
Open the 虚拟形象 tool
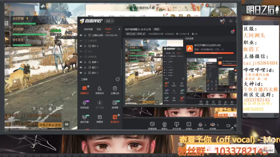click(84, 119)
